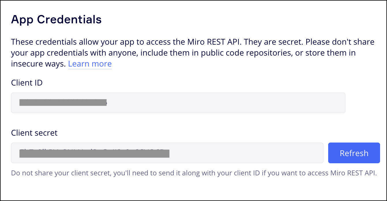Open the Learn more link

pyautogui.click(x=90, y=64)
